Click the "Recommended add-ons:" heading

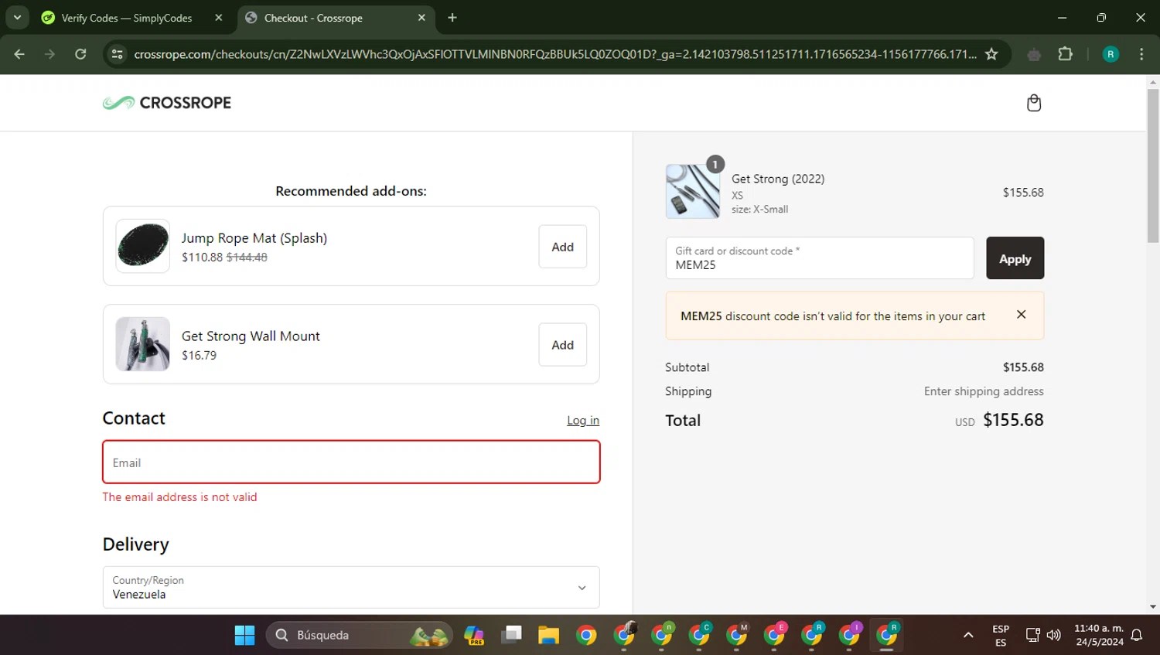[x=351, y=191]
